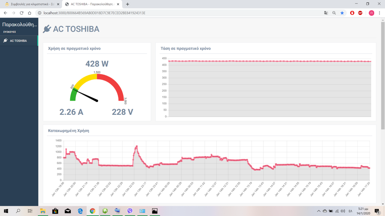Open the pink profile avatar menu

pyautogui.click(x=371, y=13)
